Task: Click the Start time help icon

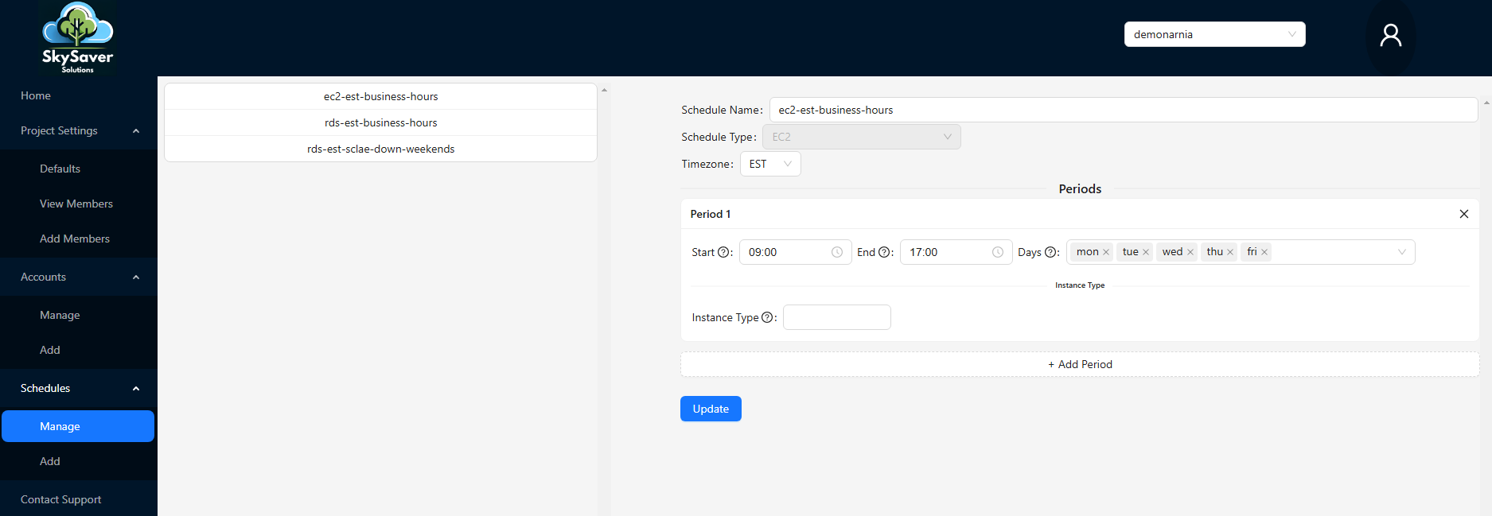Action: pyautogui.click(x=723, y=252)
